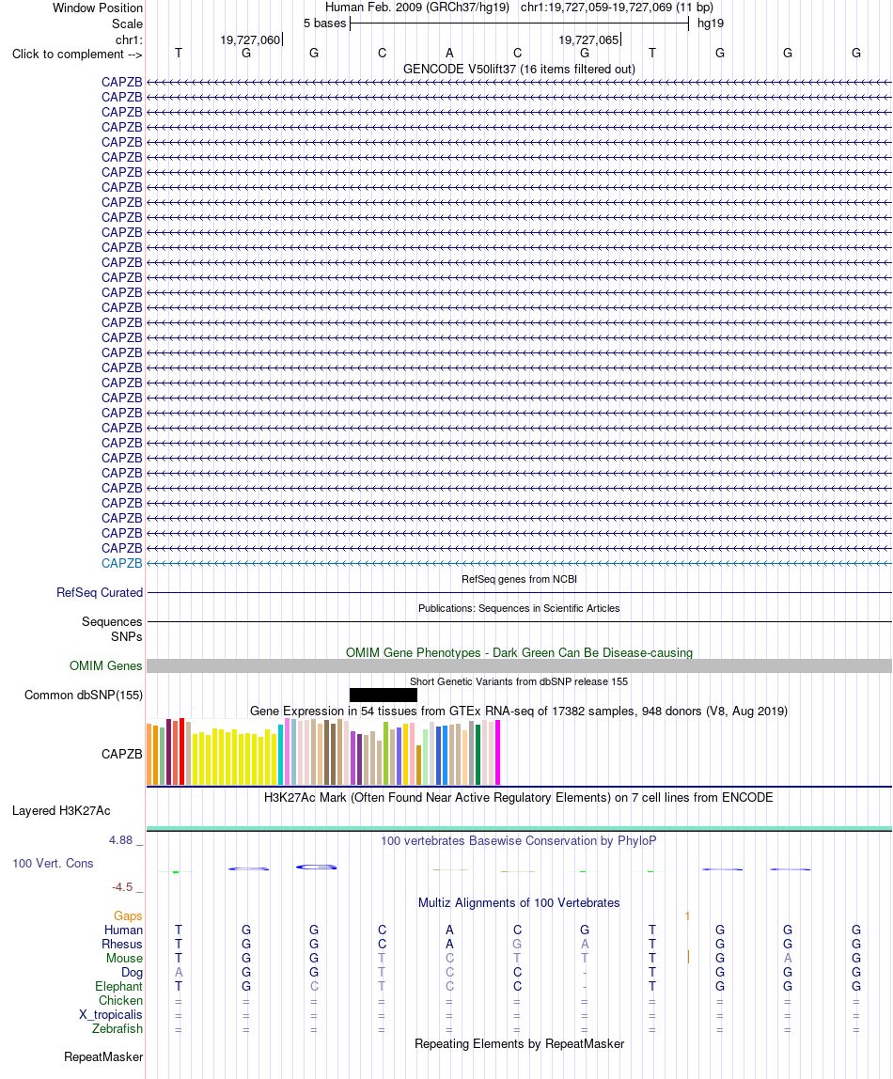Viewport: 893px width, 1079px height.
Task: Open the GTEx 'Gene Expression in 54 tissues' title
Action: coord(519,711)
